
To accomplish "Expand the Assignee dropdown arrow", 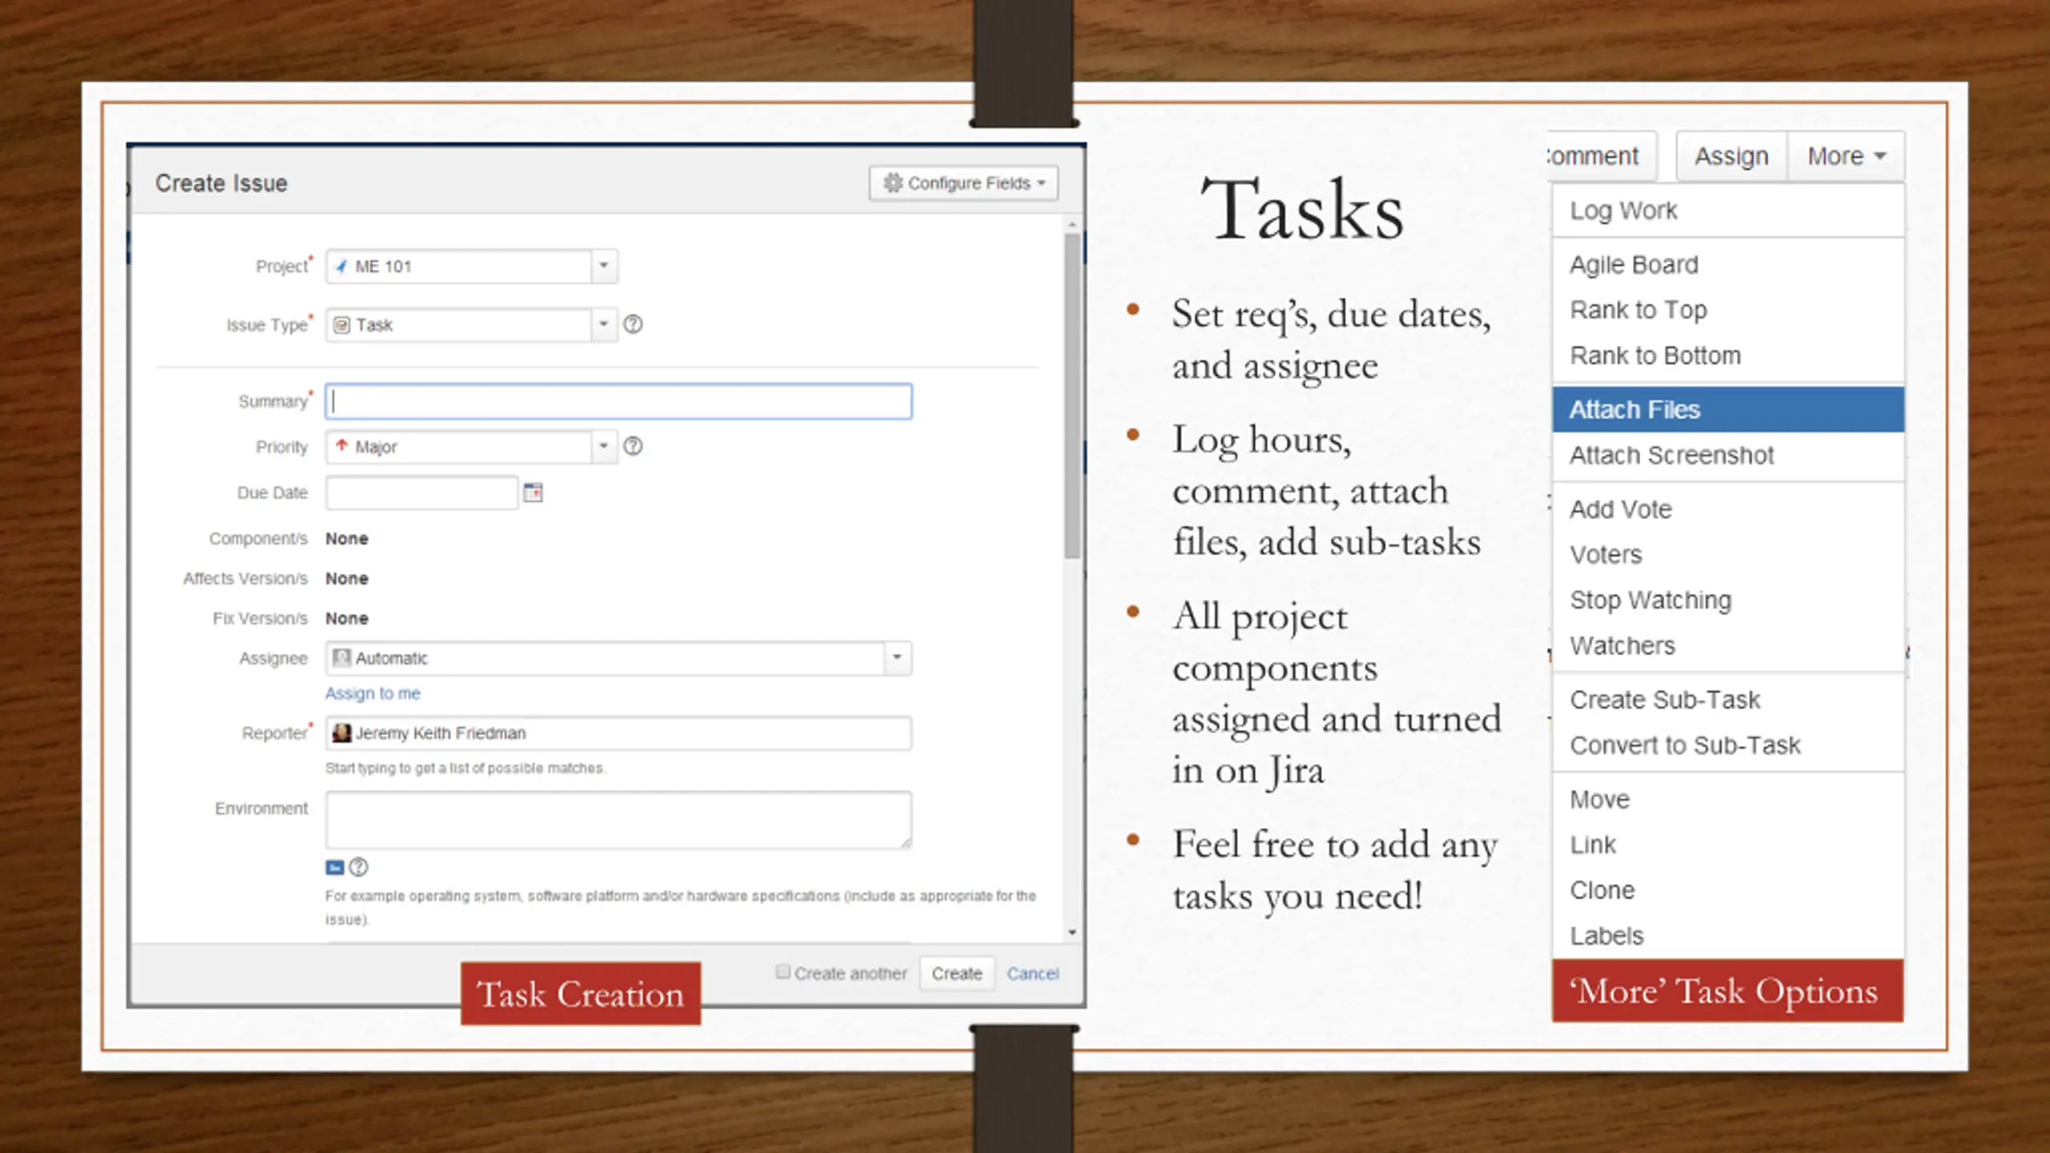I will click(897, 657).
